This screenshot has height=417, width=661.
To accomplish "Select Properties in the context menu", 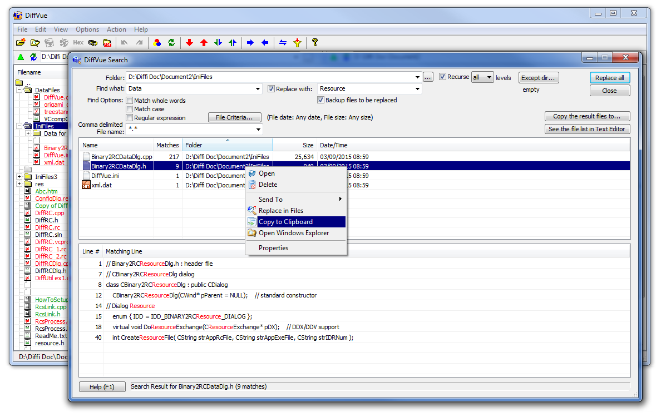I will point(296,248).
